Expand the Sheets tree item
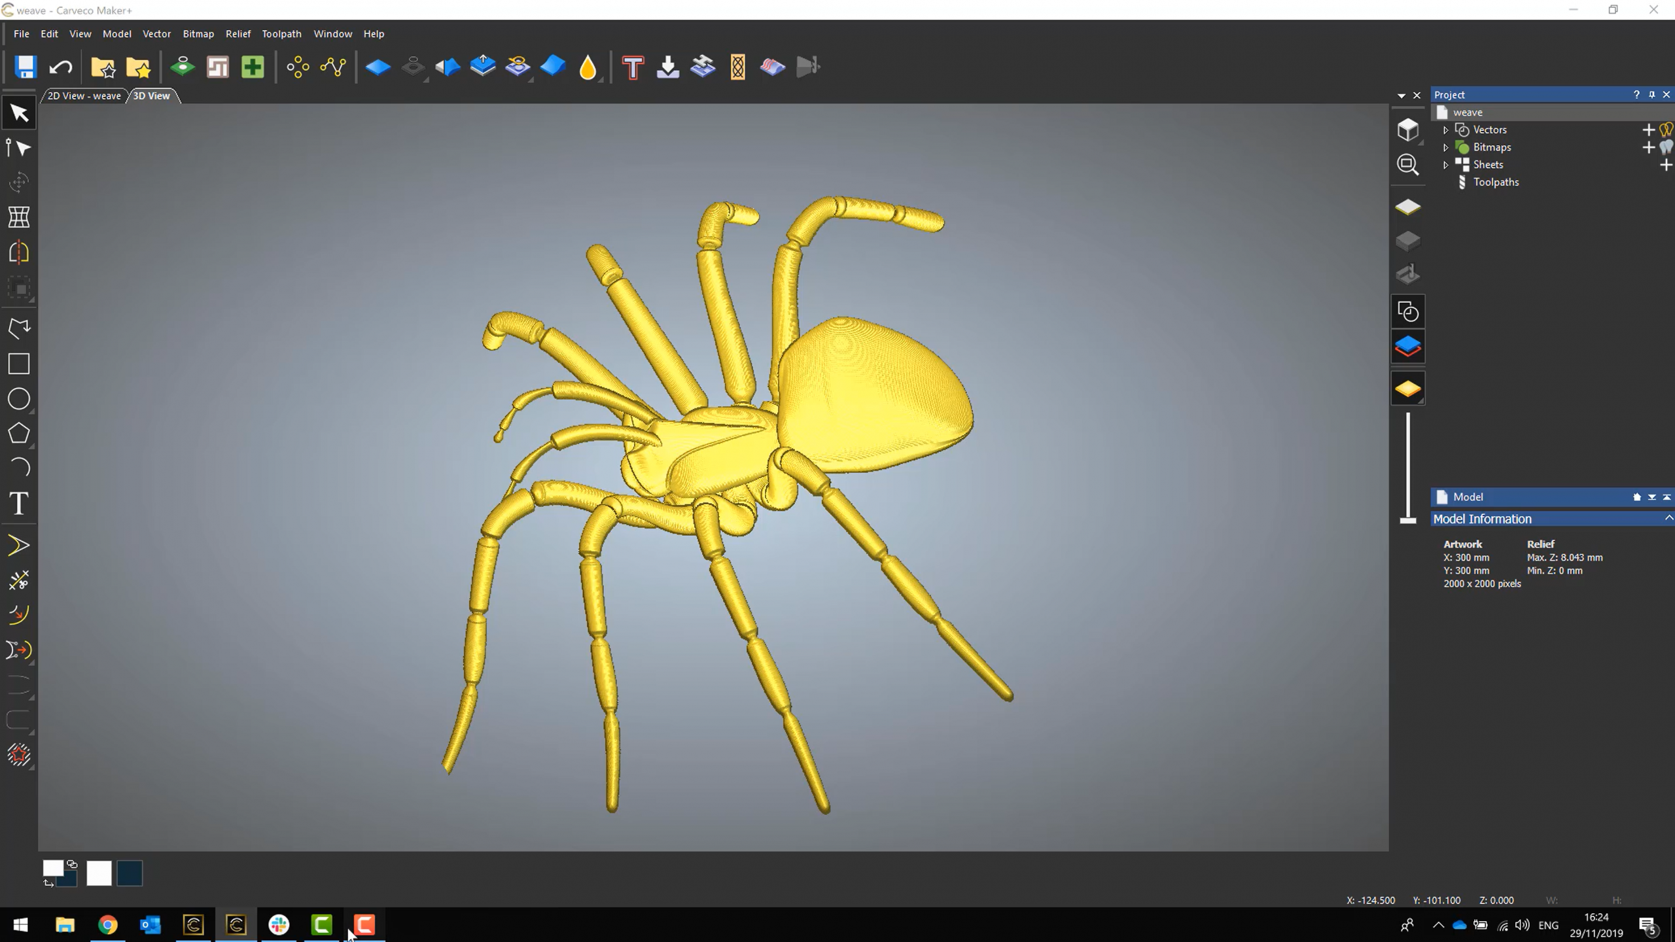The image size is (1675, 942). point(1446,164)
